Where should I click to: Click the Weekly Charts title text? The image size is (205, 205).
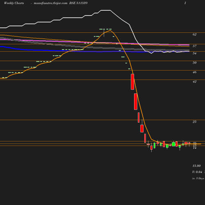(14, 3)
